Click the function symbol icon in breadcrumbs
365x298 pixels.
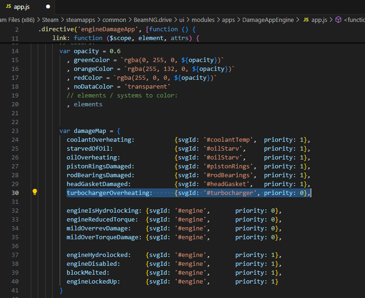tap(338, 20)
